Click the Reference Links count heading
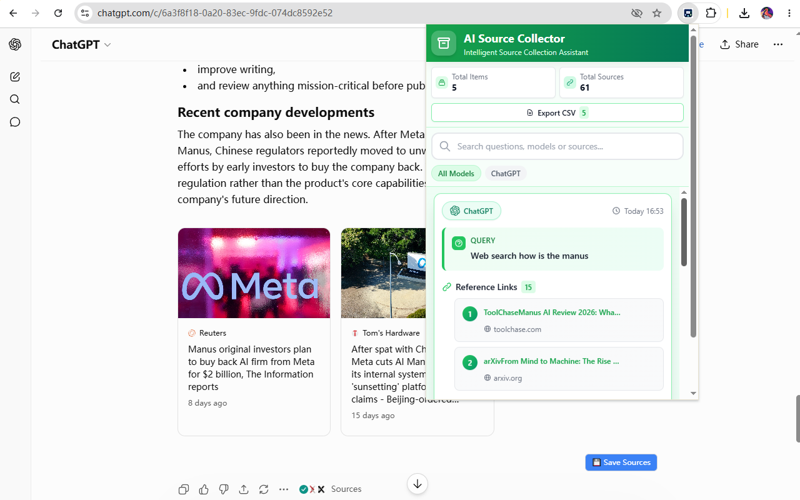 pyautogui.click(x=489, y=287)
